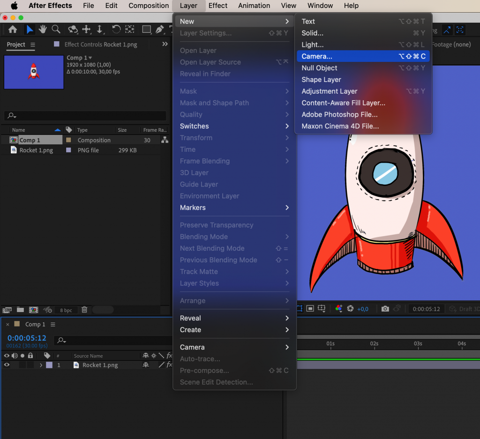
Task: Expand the Rocket 1.png layer properties
Action: coord(41,365)
